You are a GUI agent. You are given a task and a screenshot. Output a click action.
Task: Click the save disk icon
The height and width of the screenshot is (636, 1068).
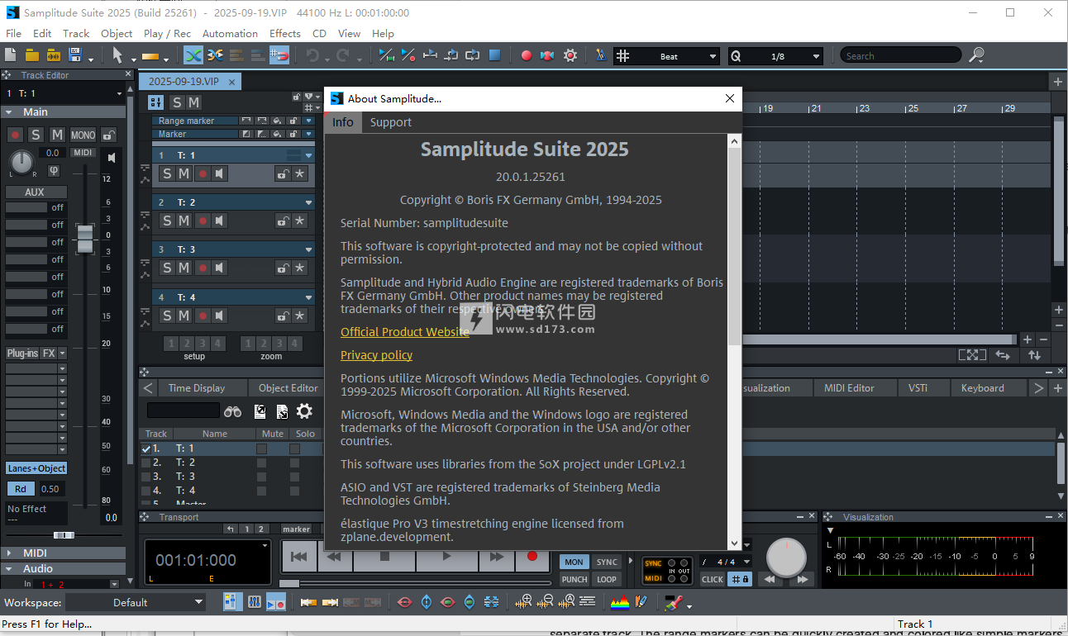tap(75, 55)
